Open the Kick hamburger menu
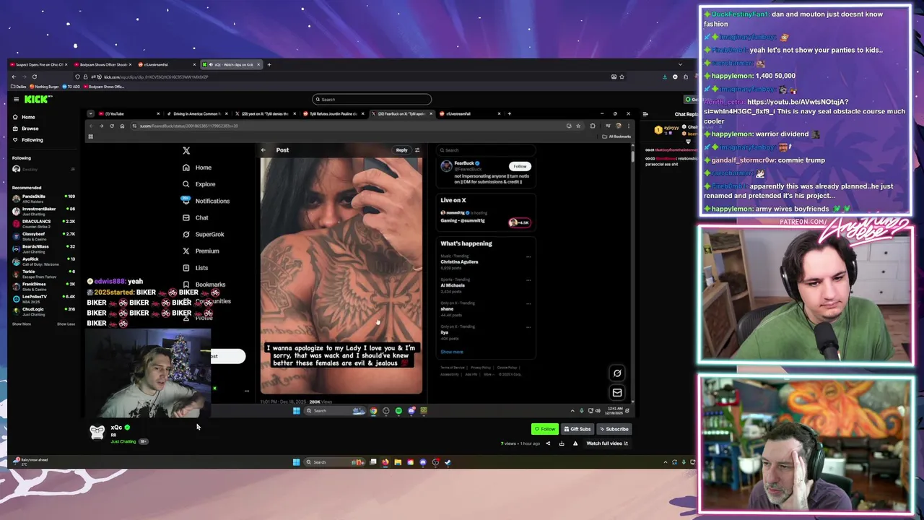 pos(16,100)
